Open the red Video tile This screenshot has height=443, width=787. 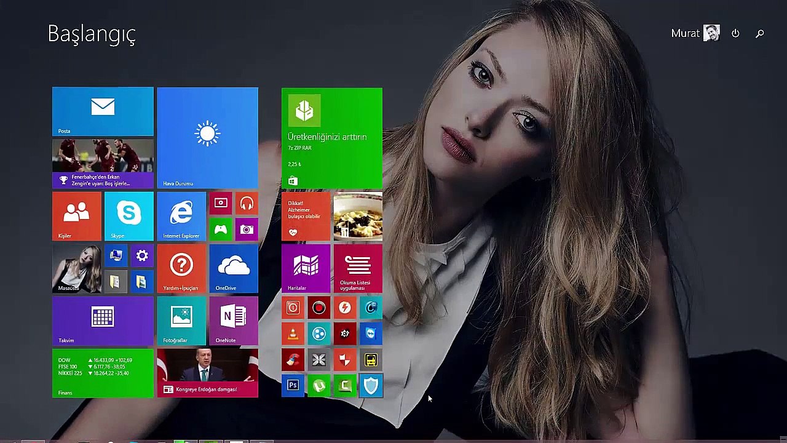point(221,203)
